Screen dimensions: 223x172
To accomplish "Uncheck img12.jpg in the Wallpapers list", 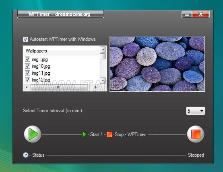I will [27, 80].
